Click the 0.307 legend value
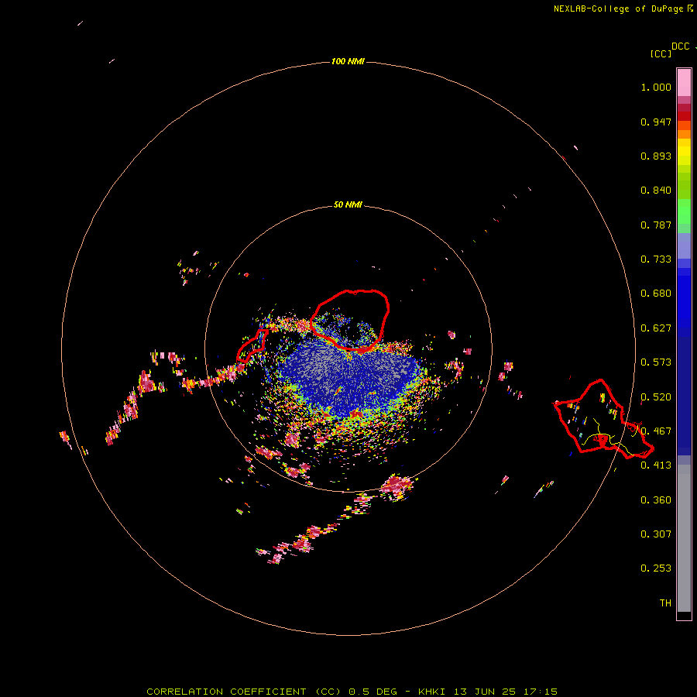The image size is (697, 697). point(656,534)
